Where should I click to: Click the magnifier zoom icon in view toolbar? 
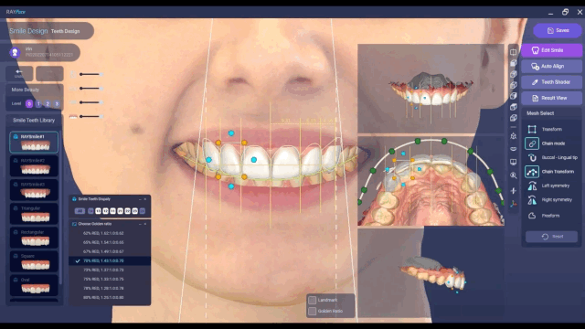click(514, 175)
